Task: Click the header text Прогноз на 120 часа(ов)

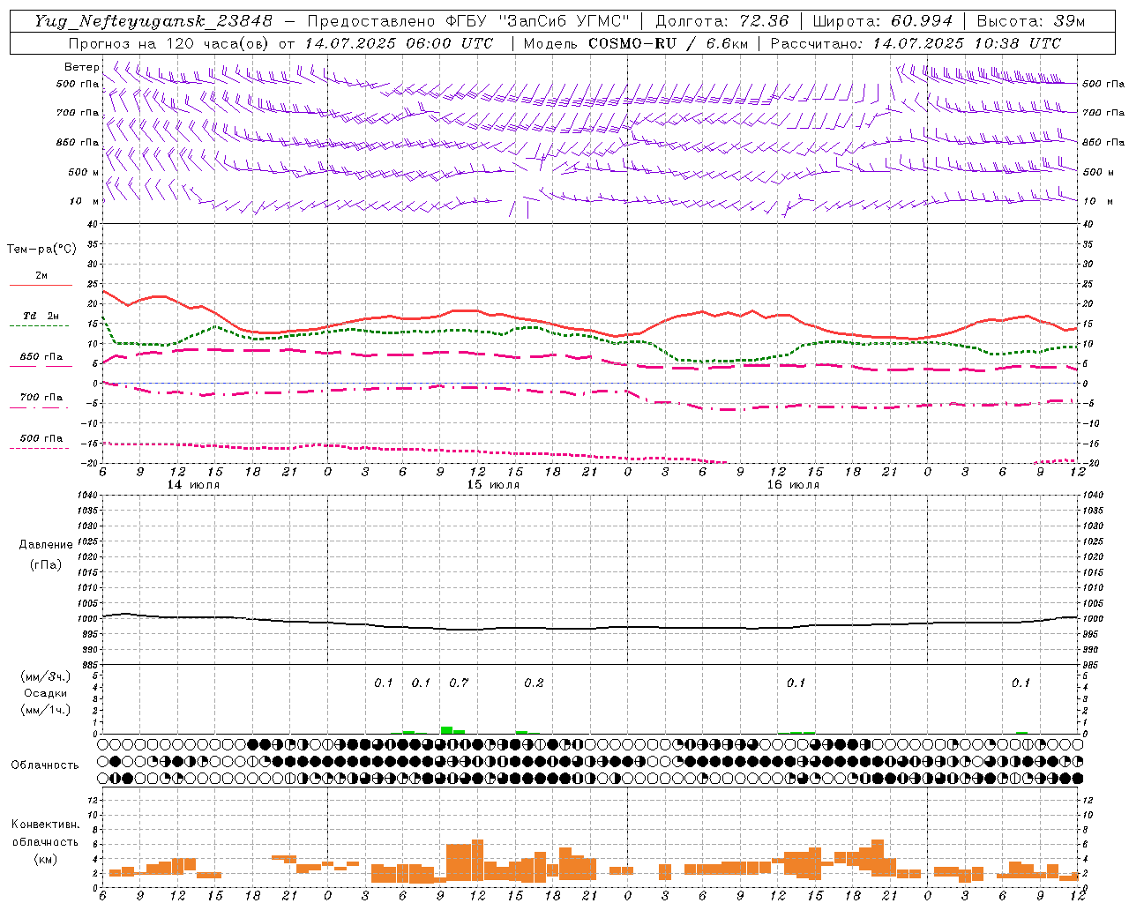Action: [x=170, y=43]
